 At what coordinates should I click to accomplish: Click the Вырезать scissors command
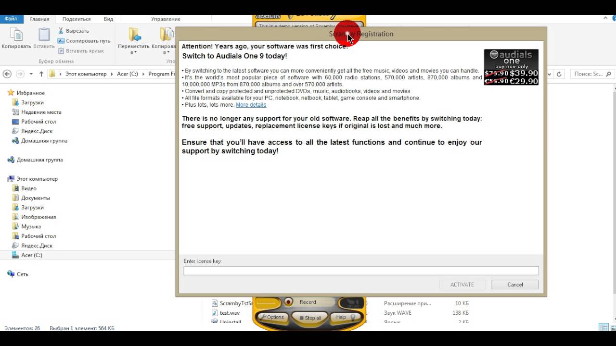pos(73,31)
